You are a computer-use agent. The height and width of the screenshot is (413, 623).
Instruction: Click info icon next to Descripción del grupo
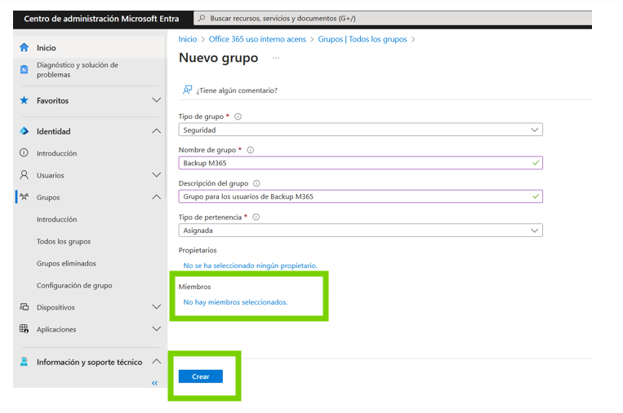pyautogui.click(x=256, y=183)
